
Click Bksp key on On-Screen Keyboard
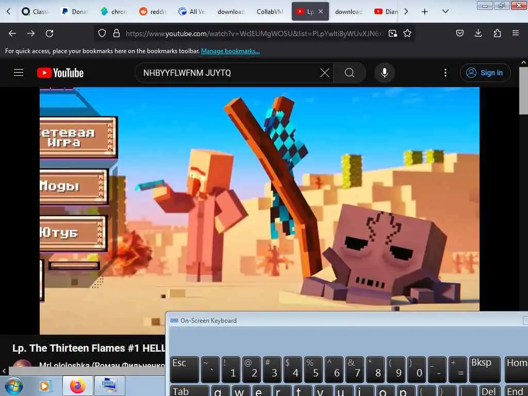click(x=485, y=369)
